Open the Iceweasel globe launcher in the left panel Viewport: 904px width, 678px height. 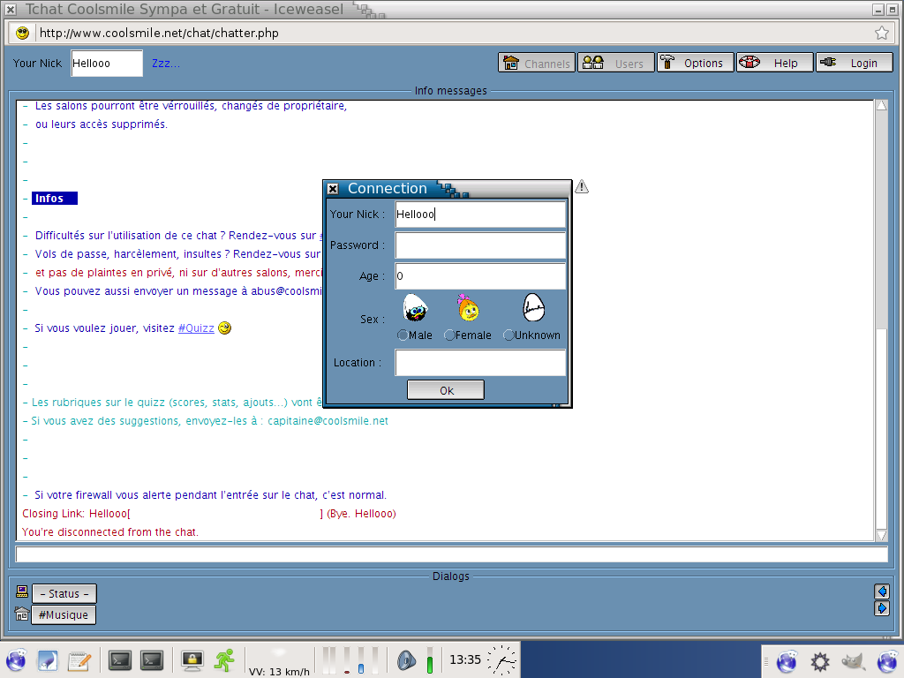pyautogui.click(x=16, y=660)
